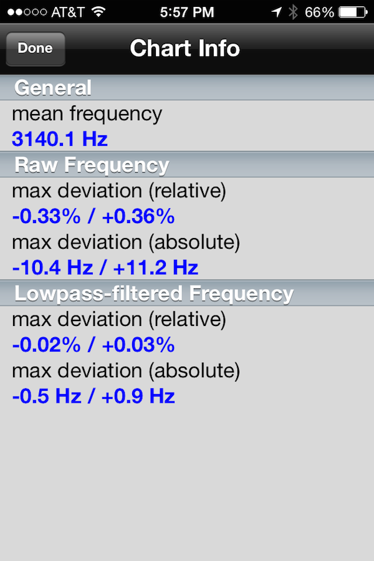Image resolution: width=374 pixels, height=561 pixels.
Task: Tap the signal strength dots
Action: click(27, 12)
